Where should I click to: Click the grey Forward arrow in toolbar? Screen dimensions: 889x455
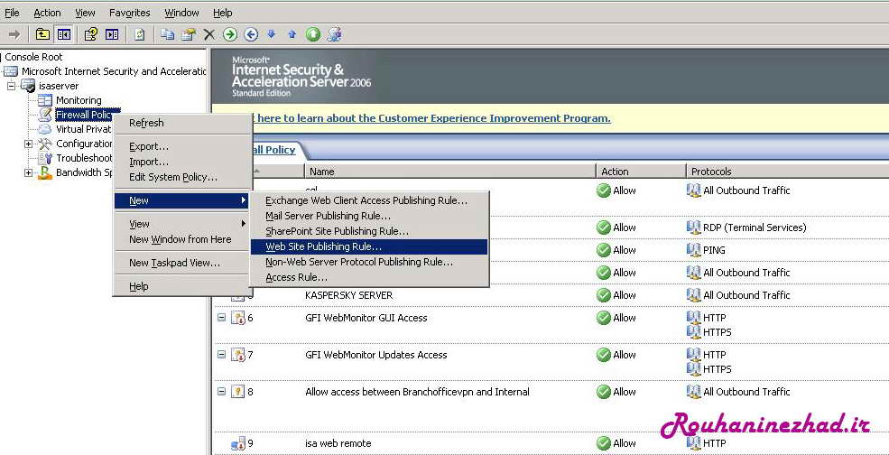click(x=14, y=34)
